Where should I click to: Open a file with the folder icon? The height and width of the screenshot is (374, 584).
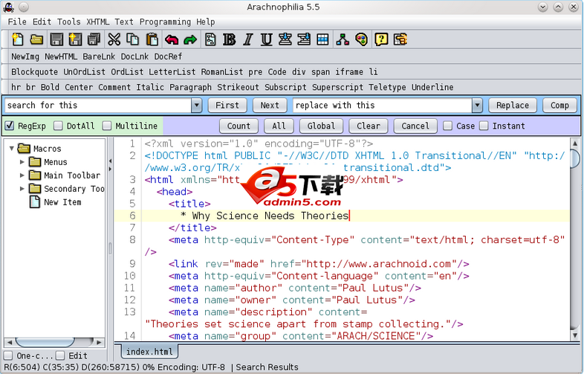[36, 39]
